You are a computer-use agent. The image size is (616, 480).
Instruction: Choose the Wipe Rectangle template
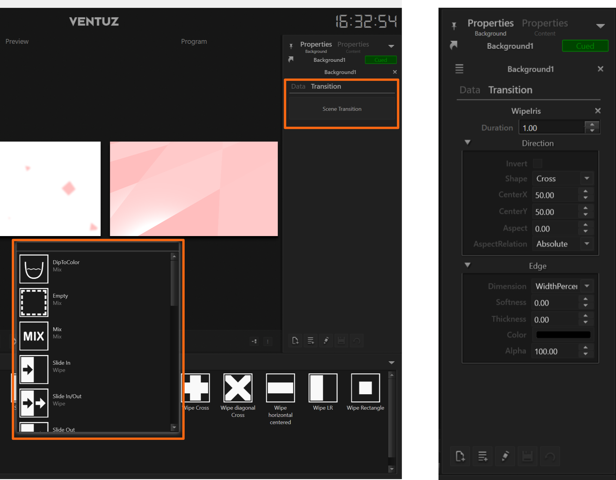click(365, 388)
